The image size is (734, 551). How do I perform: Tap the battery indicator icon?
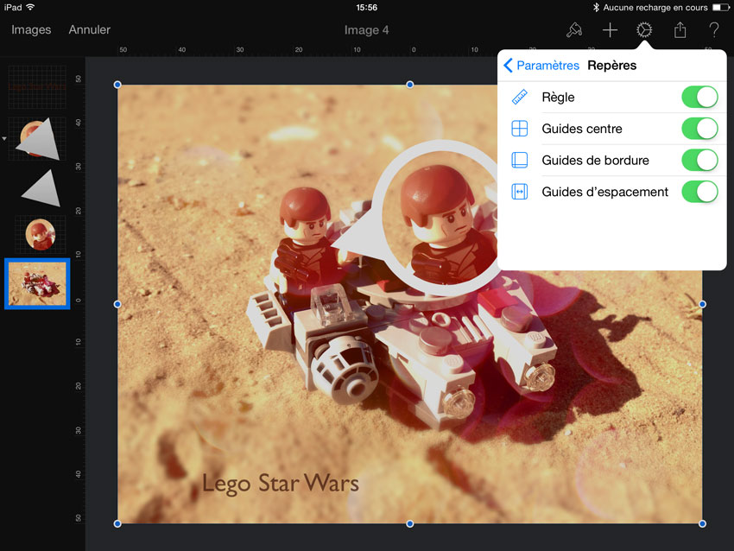tap(720, 7)
